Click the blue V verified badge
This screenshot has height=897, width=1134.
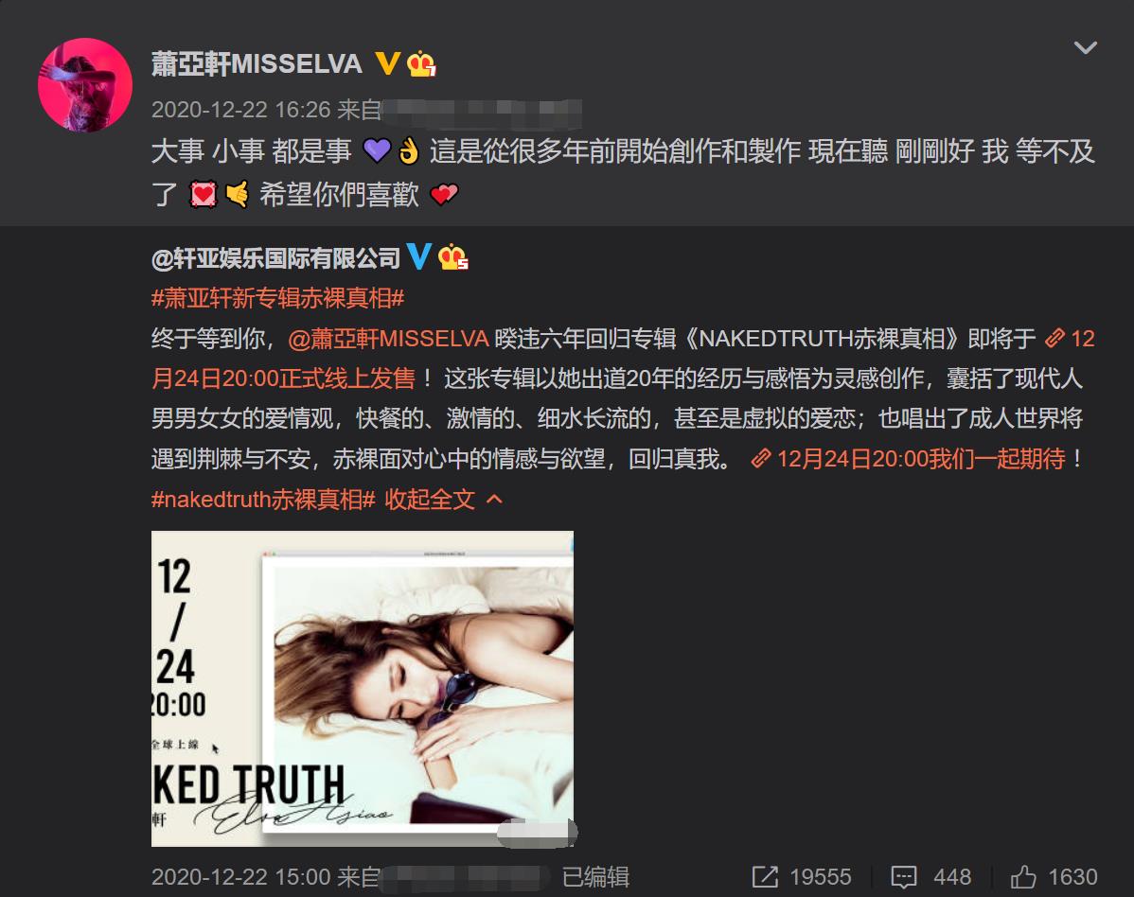coord(418,256)
